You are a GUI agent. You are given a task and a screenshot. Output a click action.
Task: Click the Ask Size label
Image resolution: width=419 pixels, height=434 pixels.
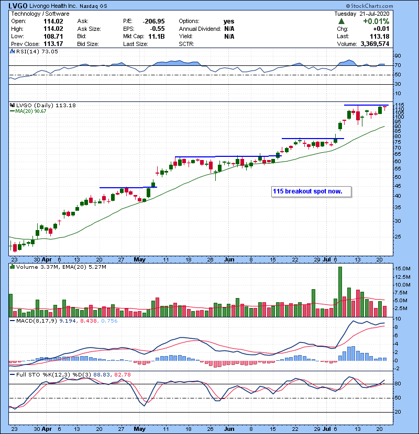(89, 29)
